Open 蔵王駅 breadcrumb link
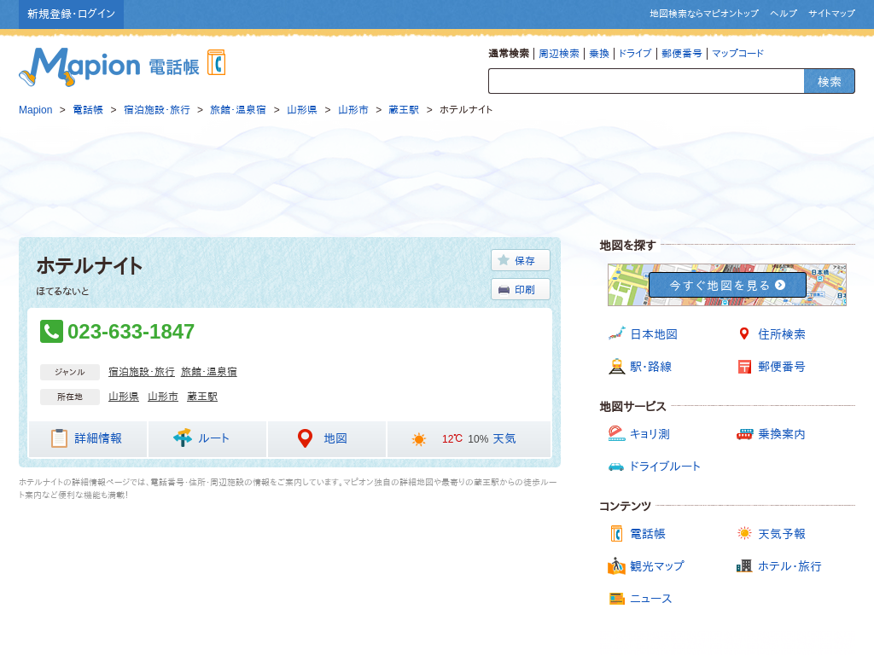Viewport: 874px width, 655px height. [x=404, y=110]
